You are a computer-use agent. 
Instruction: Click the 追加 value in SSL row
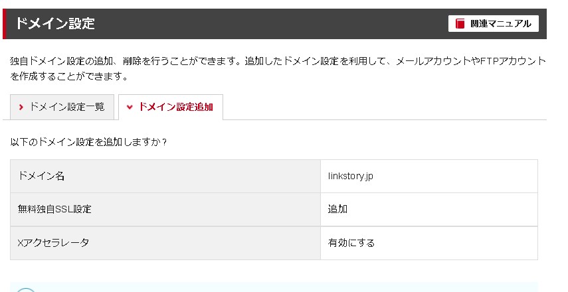[x=337, y=210]
